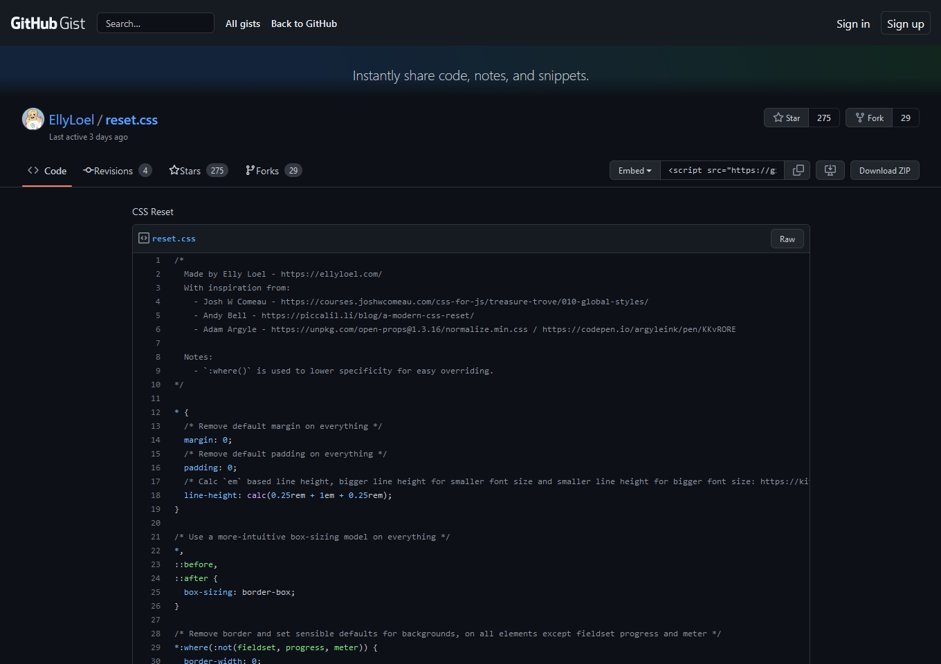
Task: Click the Save to desktop icon
Action: coord(830,170)
